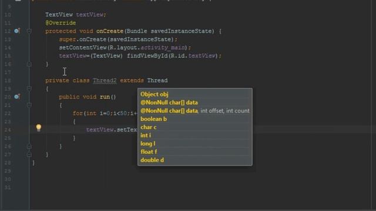Screen dimensions: 376x211
Task: Select 'int i' parameter entry
Action: point(194,135)
